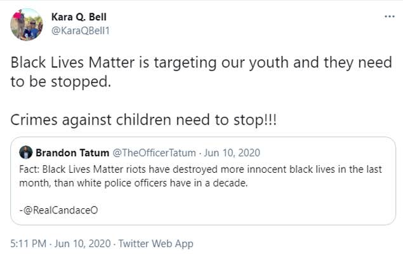Click the Brandon Tatum name in quote
403x254 pixels.
click(72, 153)
